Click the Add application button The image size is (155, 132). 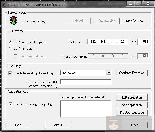[132, 105]
